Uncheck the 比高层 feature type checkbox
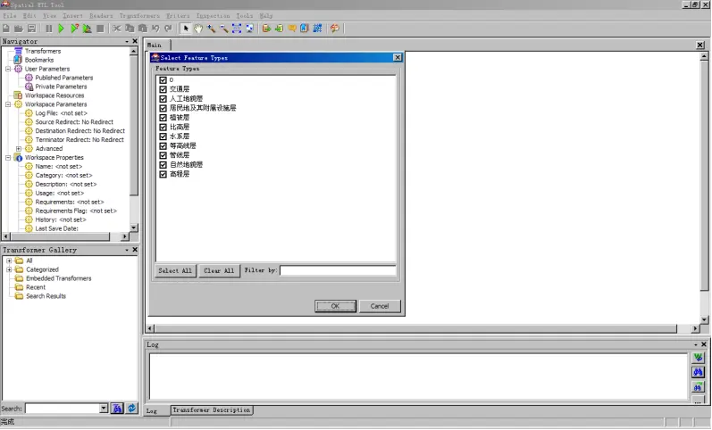 163,127
